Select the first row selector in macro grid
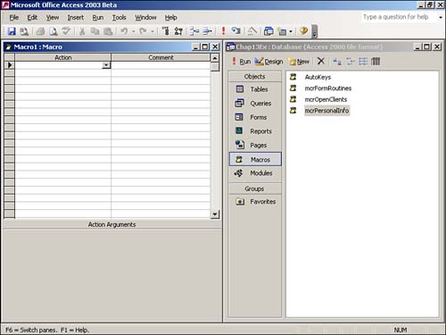This screenshot has height=335, width=446. tap(10, 65)
